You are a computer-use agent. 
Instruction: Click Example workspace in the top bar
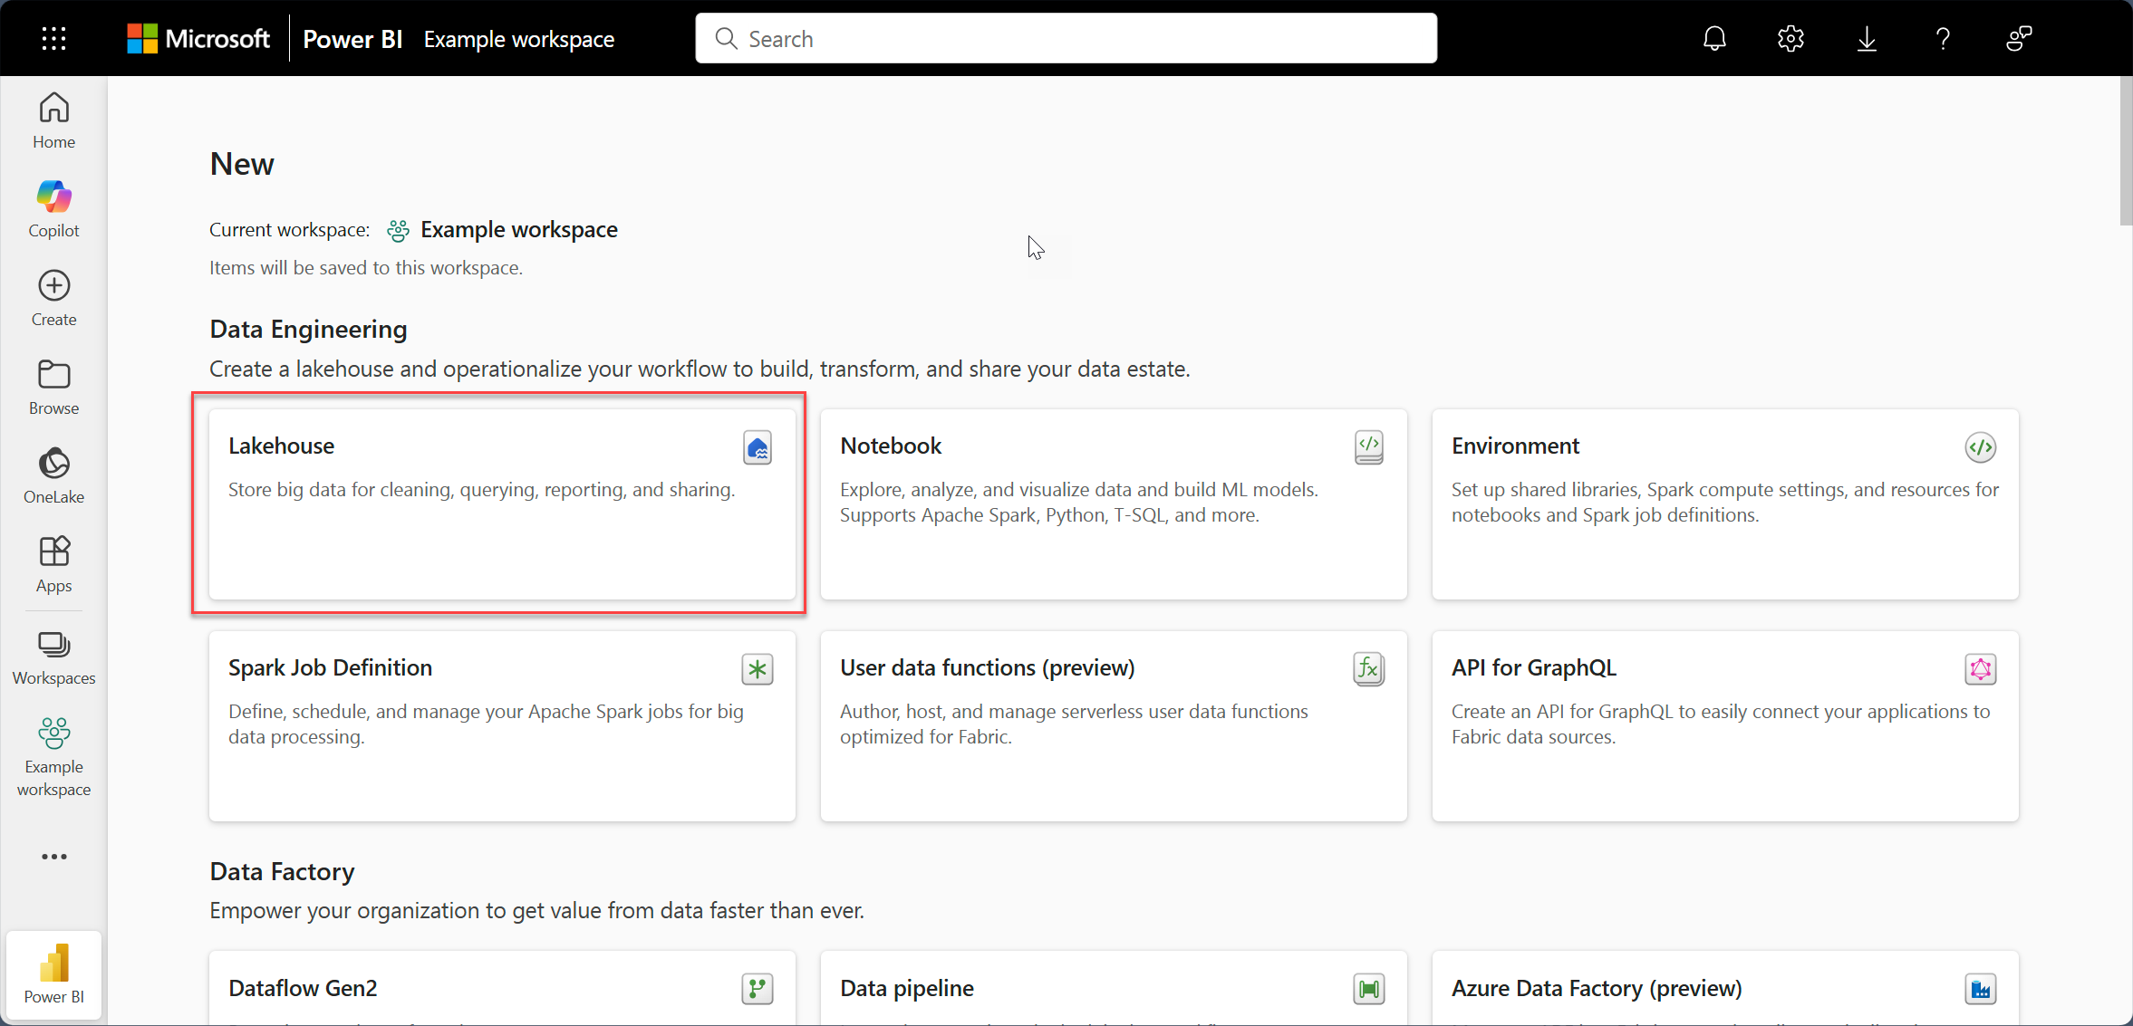(x=519, y=39)
